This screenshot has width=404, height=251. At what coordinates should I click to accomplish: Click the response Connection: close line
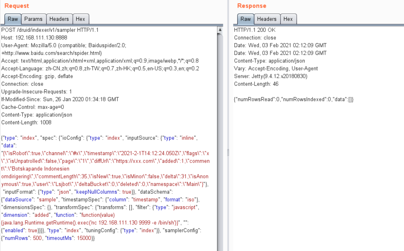[255, 38]
